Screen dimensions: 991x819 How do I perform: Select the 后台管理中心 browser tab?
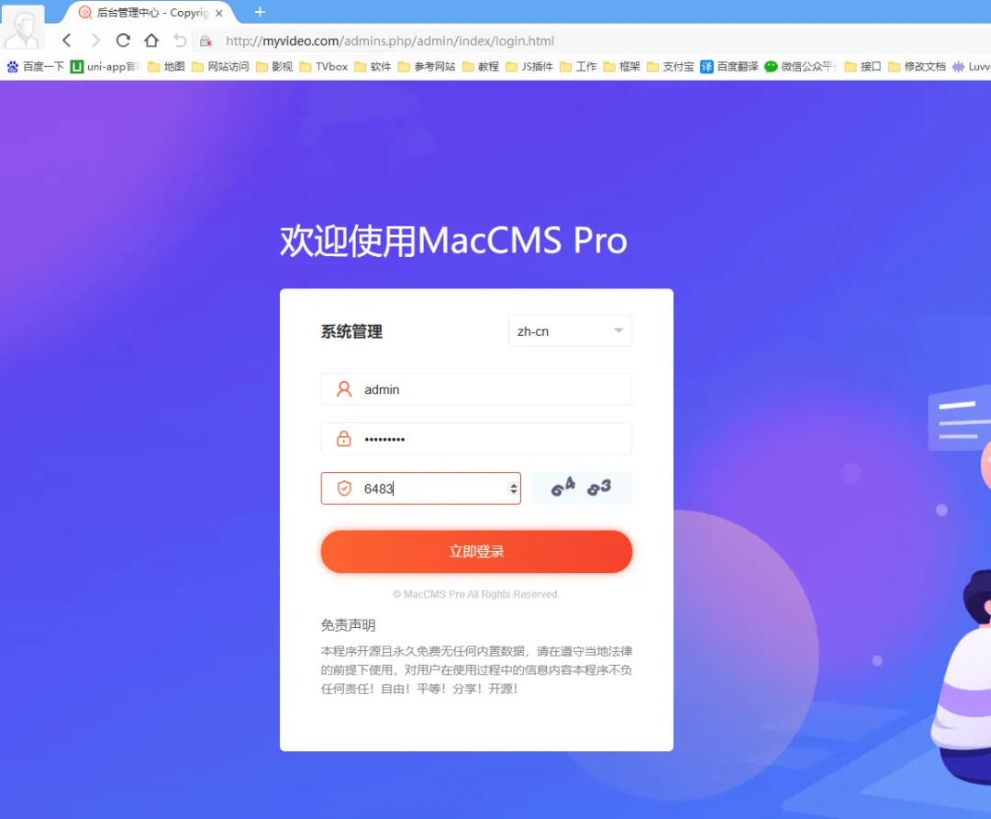151,13
